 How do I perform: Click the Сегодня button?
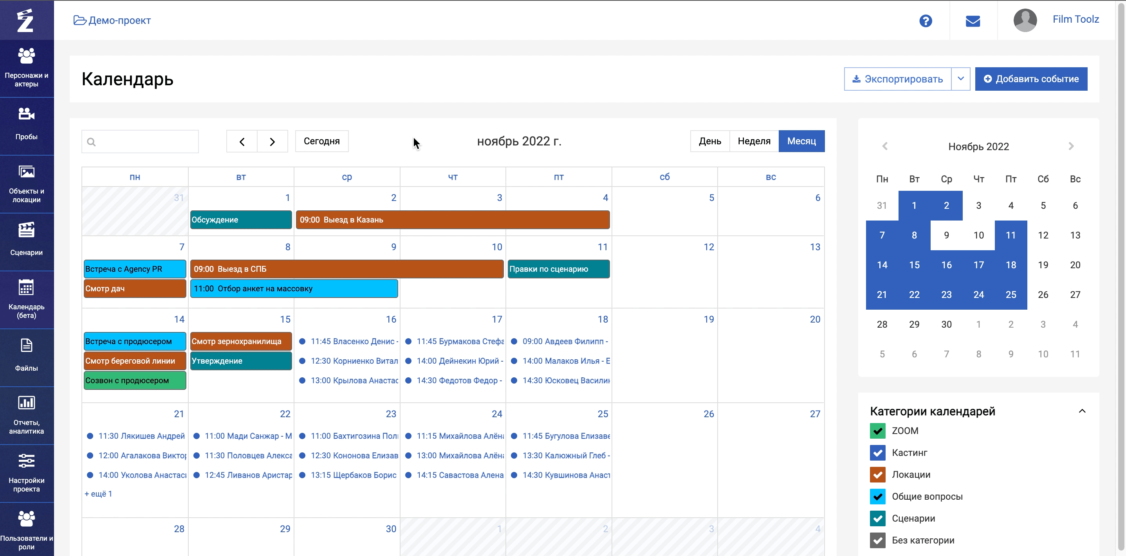click(321, 141)
